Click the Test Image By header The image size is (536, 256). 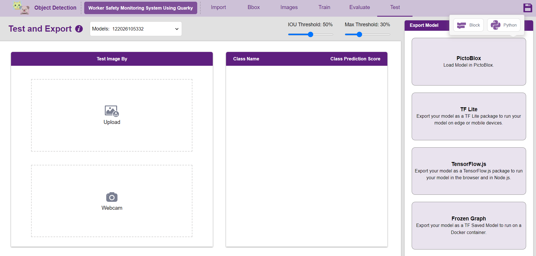click(x=112, y=59)
